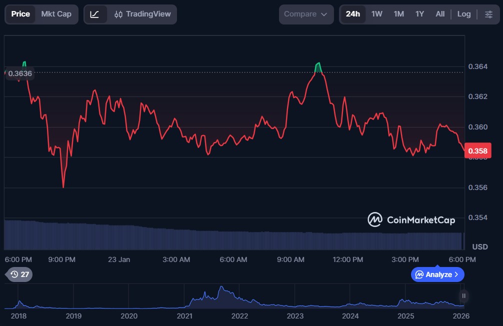Viewport: 503px width, 326px height.
Task: Choose the 1M time range
Action: pos(398,14)
